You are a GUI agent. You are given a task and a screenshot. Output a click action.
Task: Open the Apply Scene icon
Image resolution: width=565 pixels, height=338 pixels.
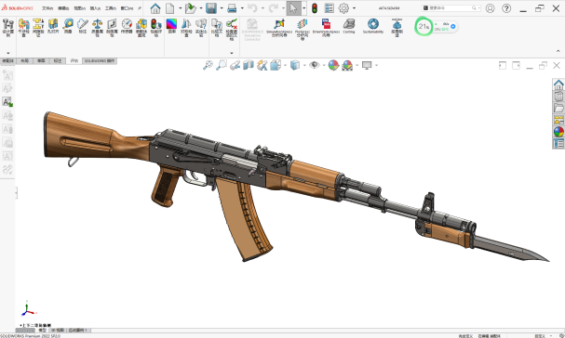click(x=347, y=65)
